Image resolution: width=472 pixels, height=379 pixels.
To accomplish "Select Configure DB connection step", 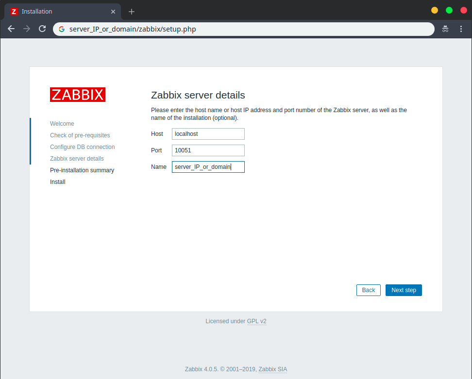I will click(83, 147).
